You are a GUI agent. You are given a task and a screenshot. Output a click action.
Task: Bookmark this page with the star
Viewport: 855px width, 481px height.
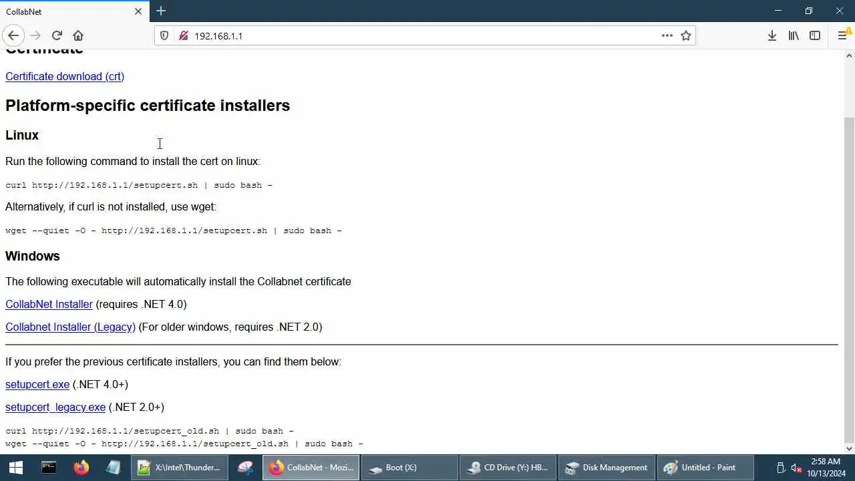point(686,35)
